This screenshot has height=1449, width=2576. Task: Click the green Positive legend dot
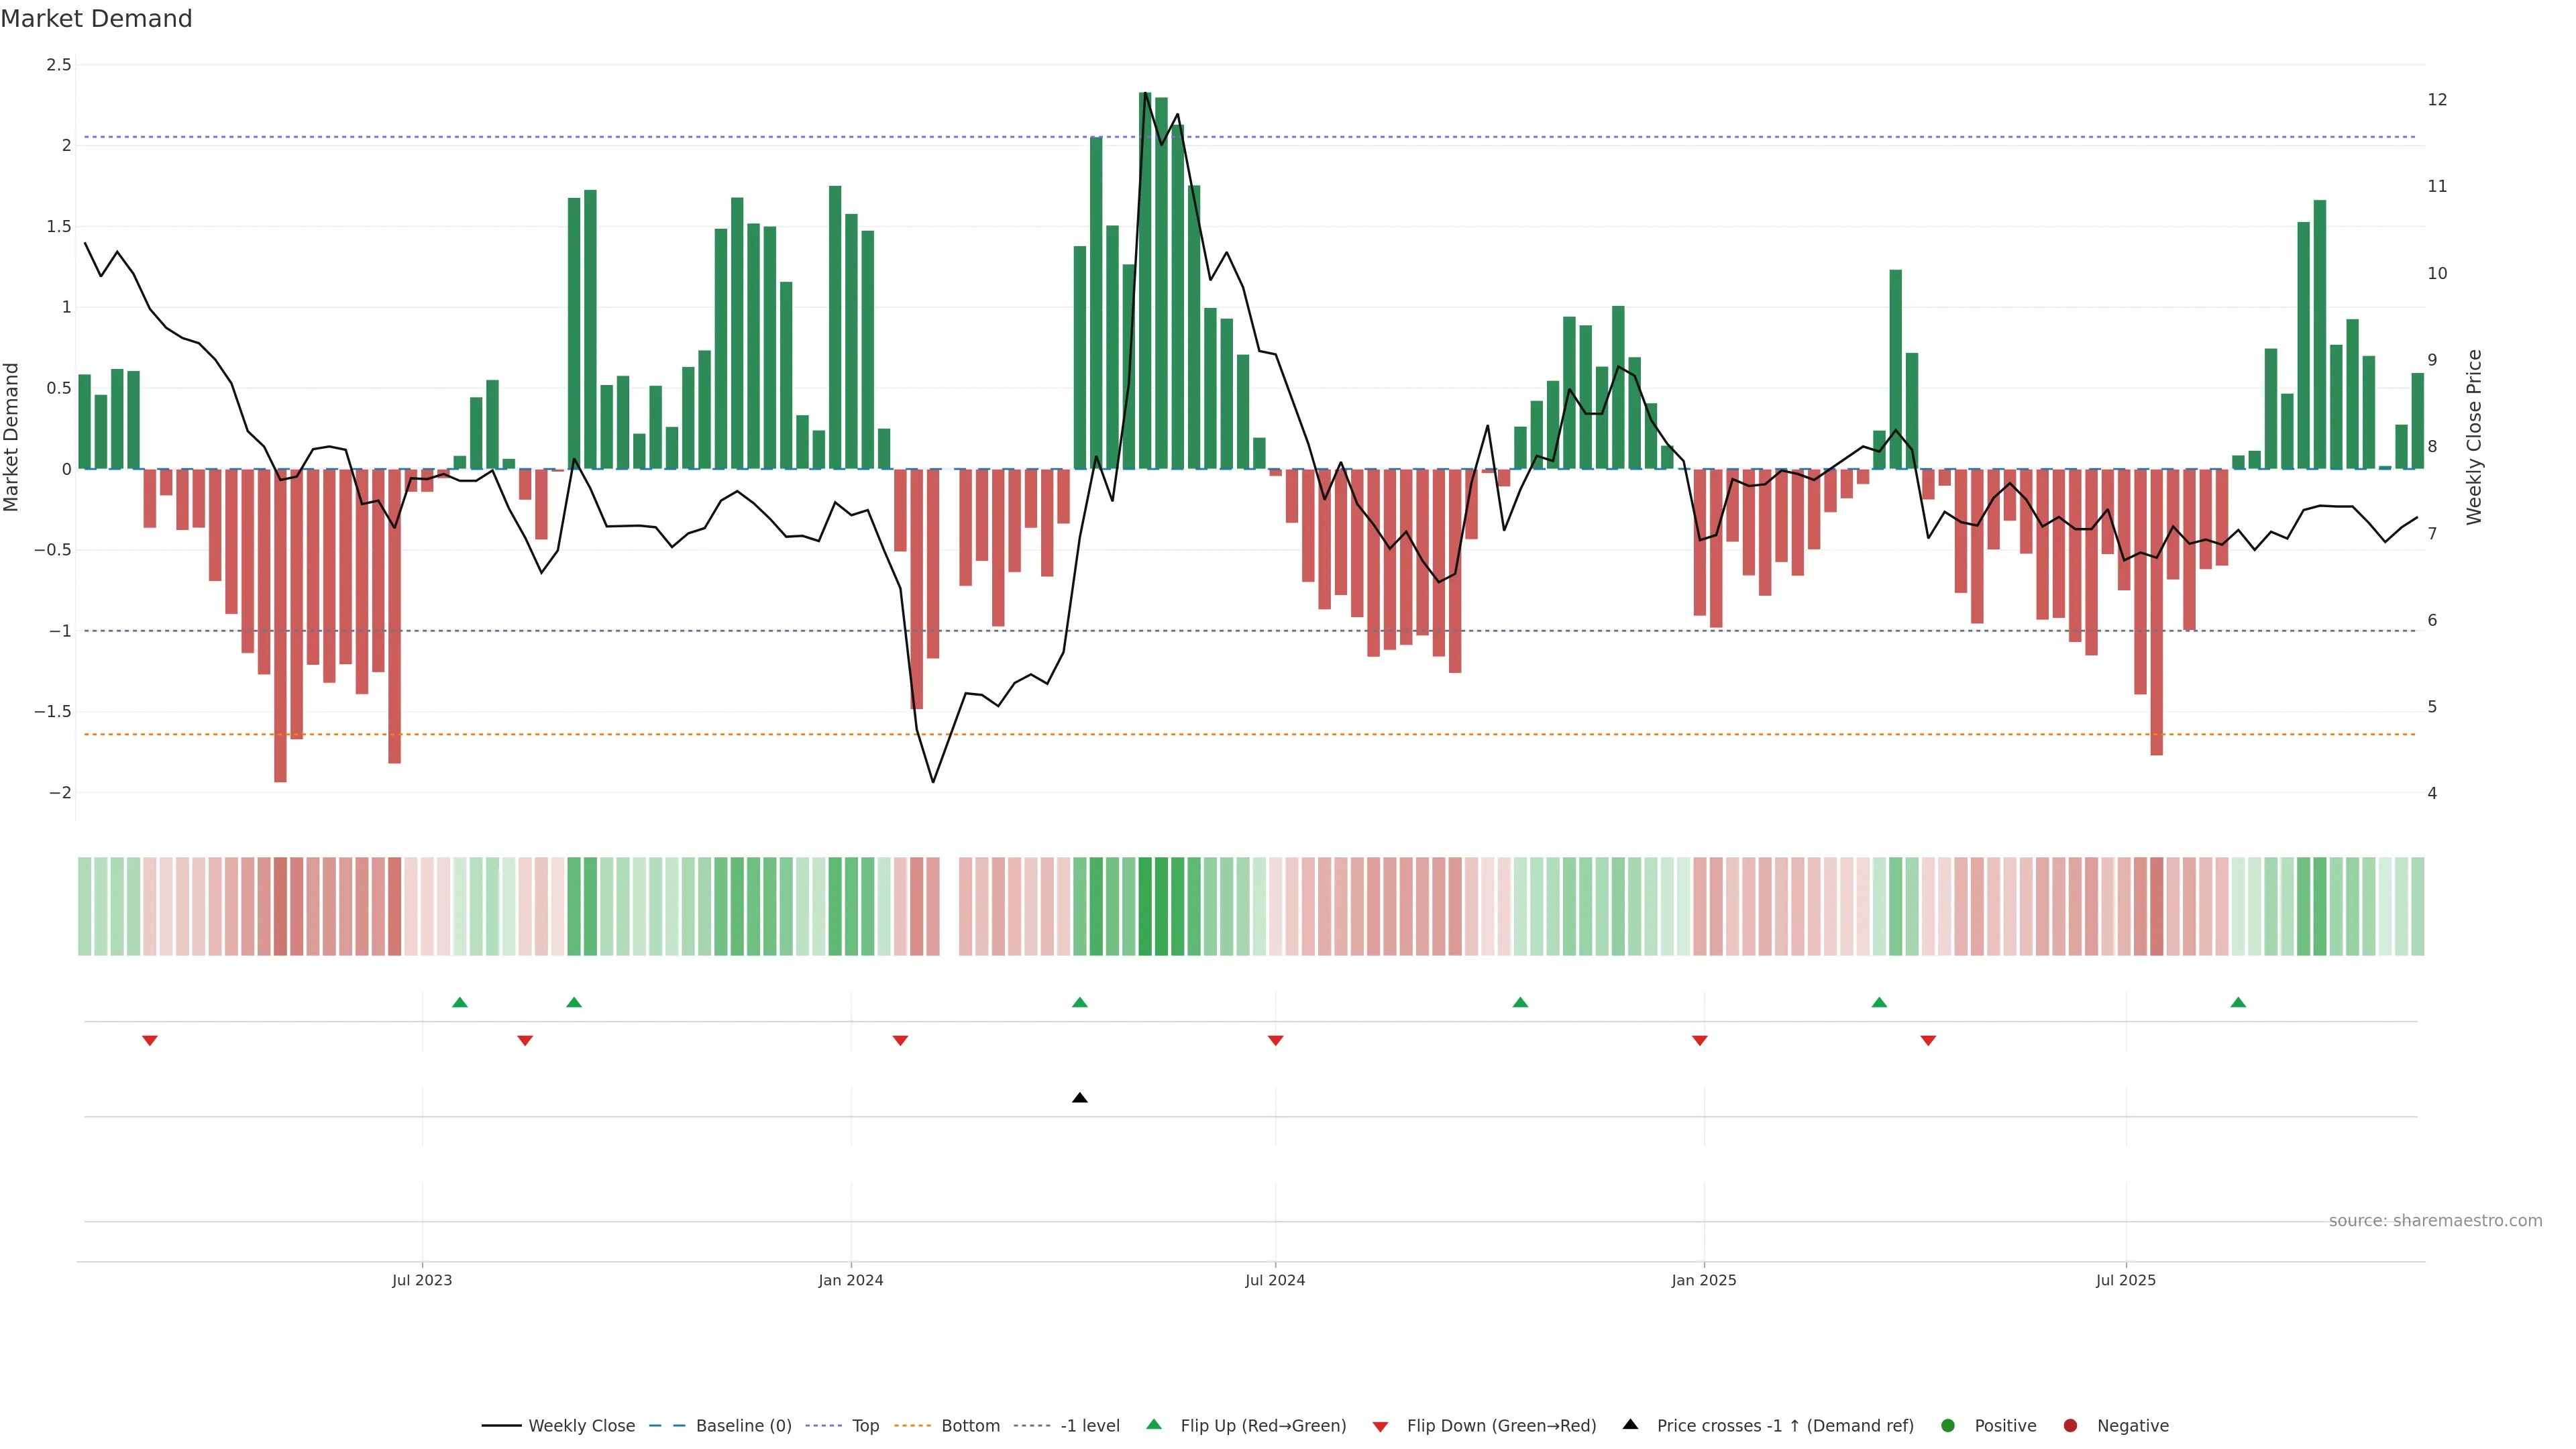1947,1426
